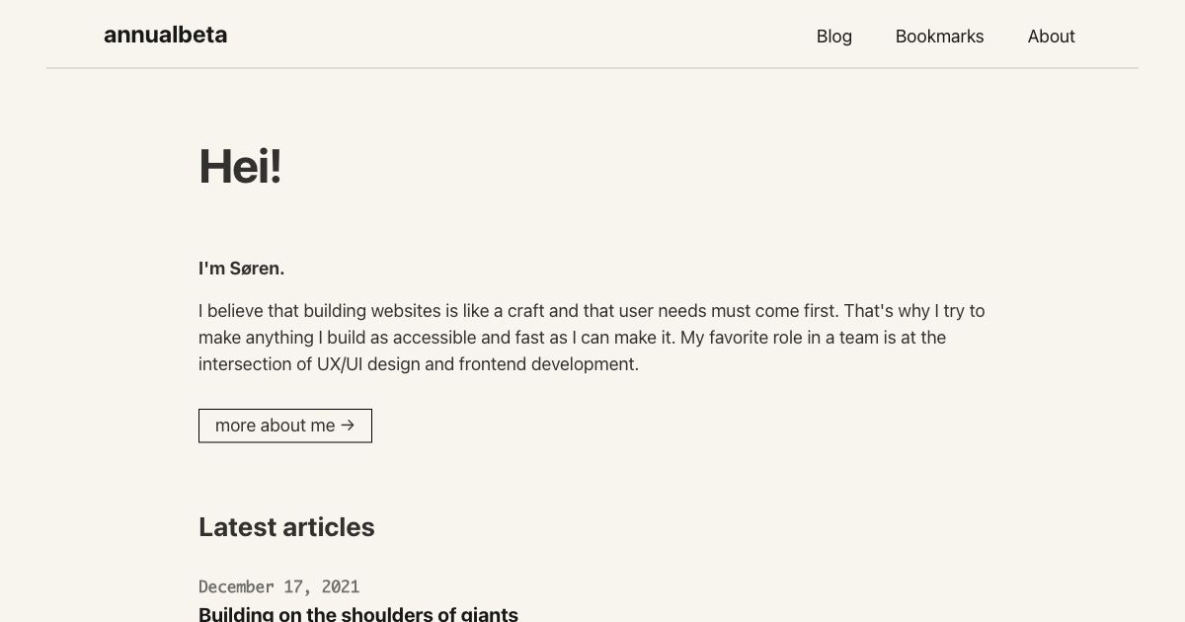The height and width of the screenshot is (622, 1185).
Task: Click the 'I'm Søren.' introduction line
Action: click(241, 268)
